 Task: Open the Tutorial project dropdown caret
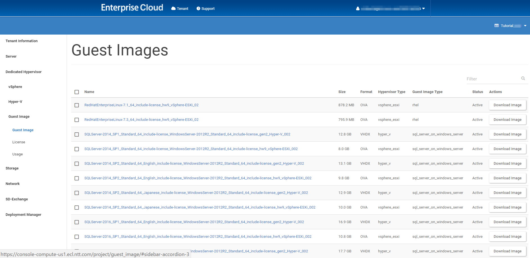point(525,26)
